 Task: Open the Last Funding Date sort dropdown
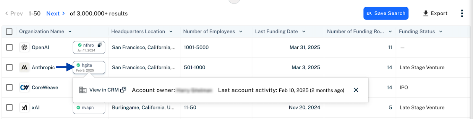tap(304, 31)
